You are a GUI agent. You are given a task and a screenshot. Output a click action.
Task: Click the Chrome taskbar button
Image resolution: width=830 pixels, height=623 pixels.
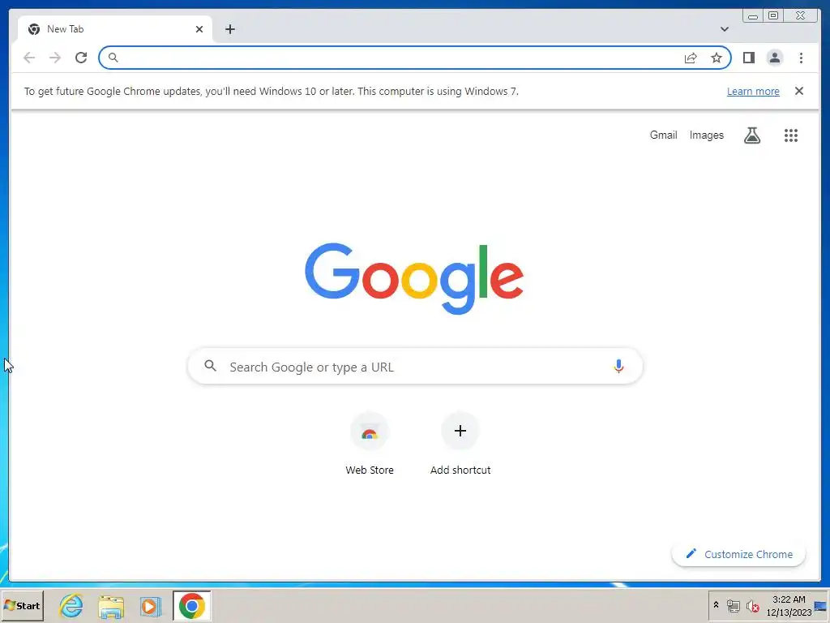click(x=191, y=605)
